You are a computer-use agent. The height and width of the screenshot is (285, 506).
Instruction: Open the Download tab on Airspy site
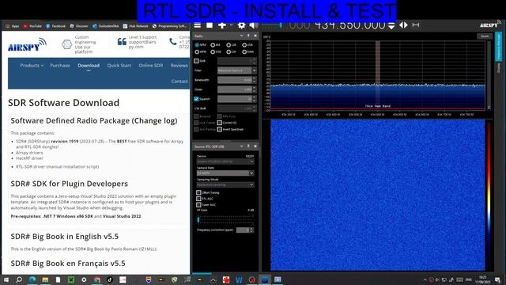click(x=89, y=65)
